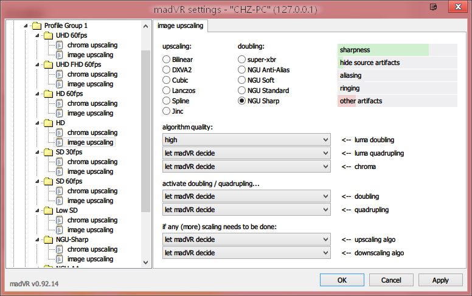The image size is (472, 296).
Task: Open the luma quadrupling quality dropdown
Action: click(246, 153)
